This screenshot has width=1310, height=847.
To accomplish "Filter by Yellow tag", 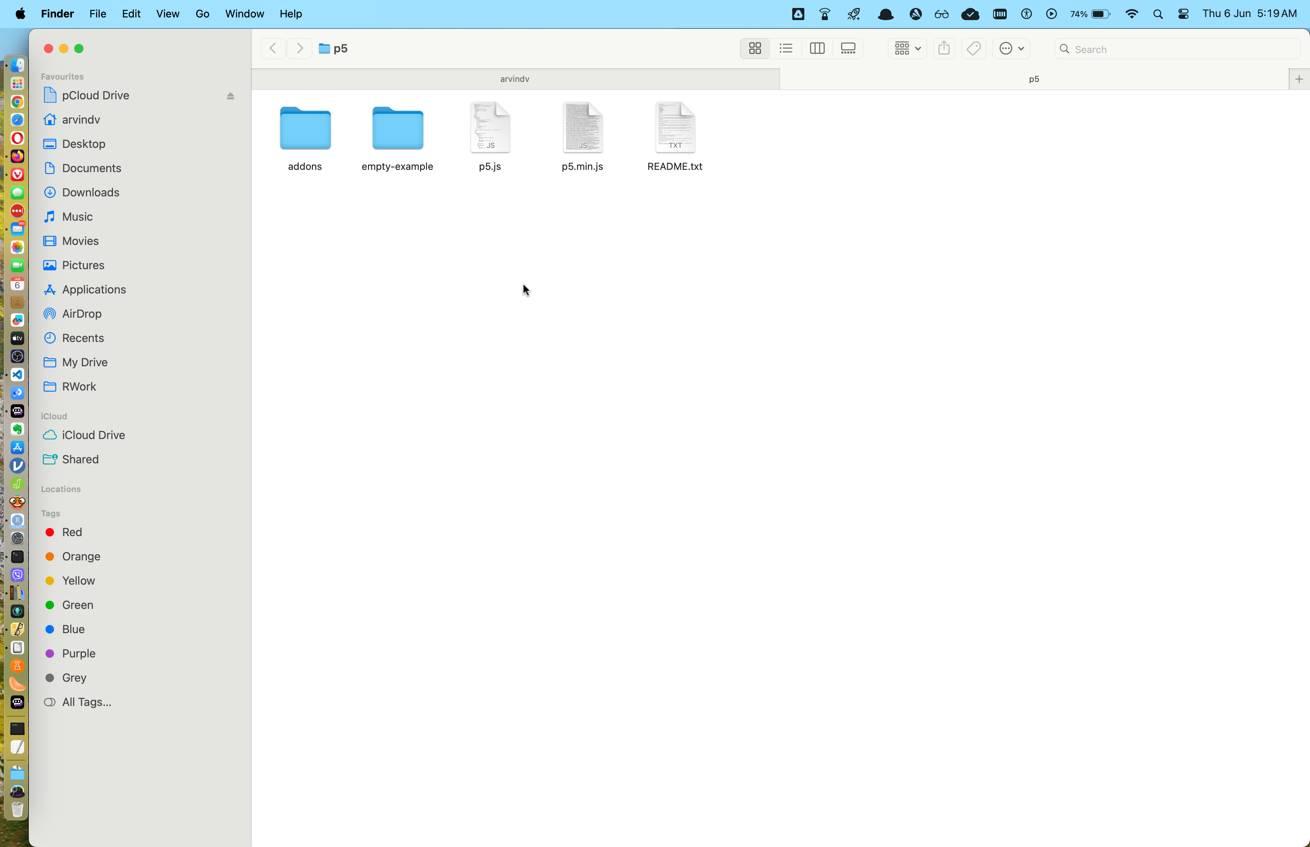I will [78, 581].
